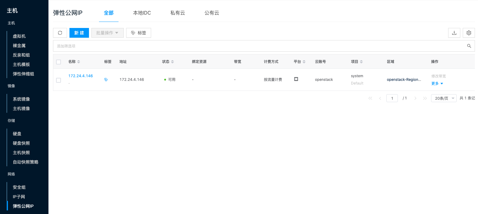
Task: Toggle select-all checkbox in table header
Action: point(58,62)
